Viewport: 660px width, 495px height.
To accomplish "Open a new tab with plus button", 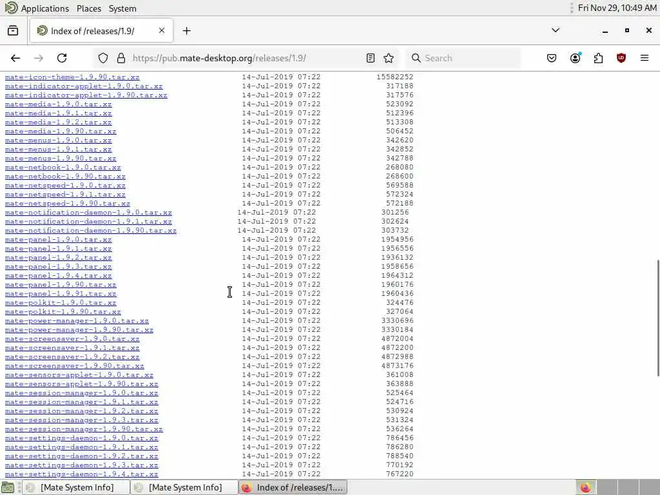I will [186, 31].
